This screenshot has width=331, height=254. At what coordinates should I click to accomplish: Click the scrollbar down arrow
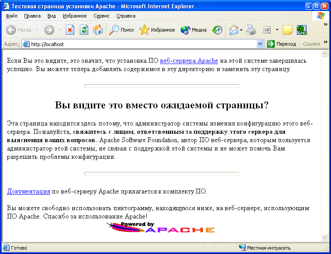(324, 237)
